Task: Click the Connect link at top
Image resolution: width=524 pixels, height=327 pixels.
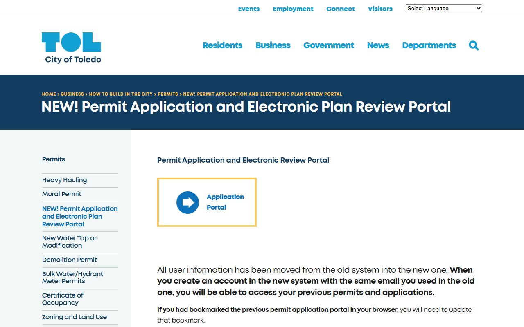Action: tap(340, 9)
